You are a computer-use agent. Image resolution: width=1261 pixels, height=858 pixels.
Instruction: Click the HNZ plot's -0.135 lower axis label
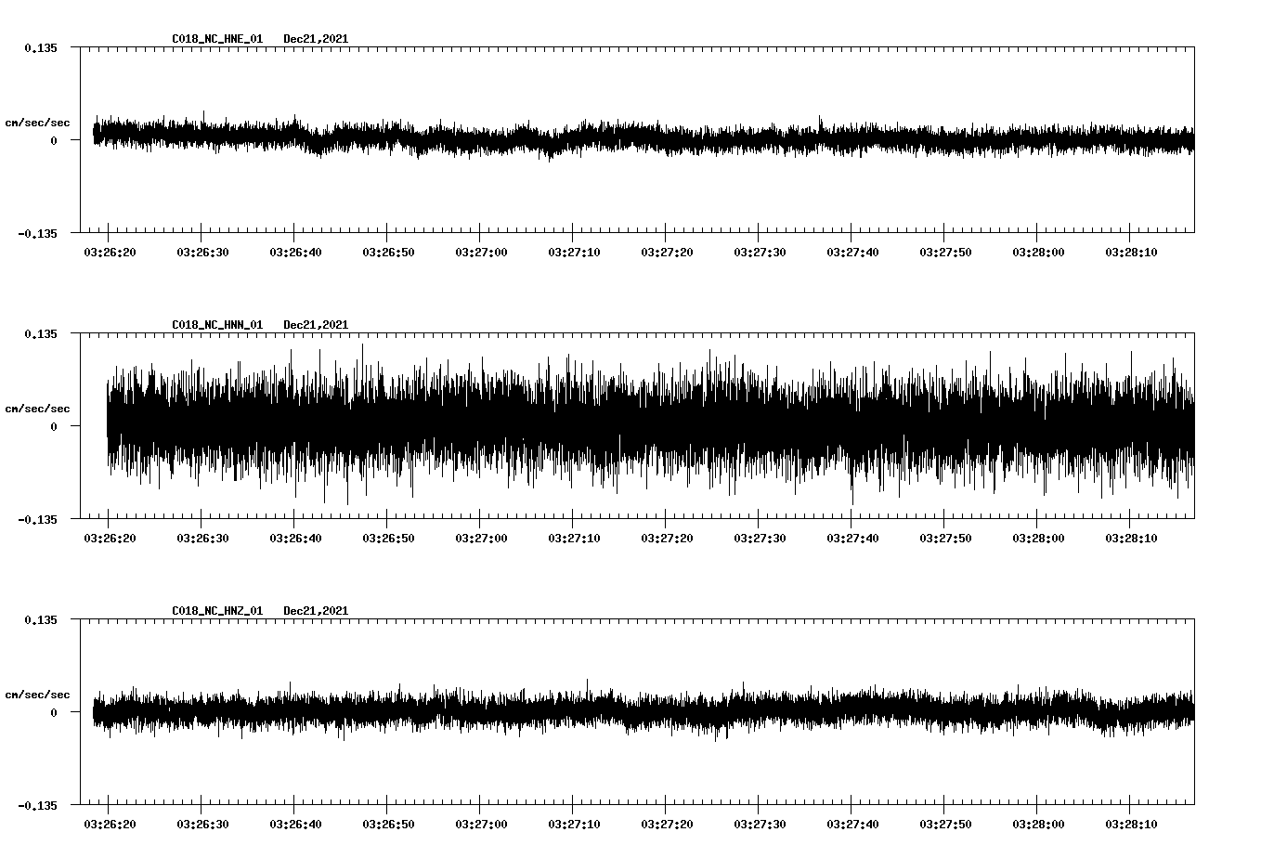37,805
